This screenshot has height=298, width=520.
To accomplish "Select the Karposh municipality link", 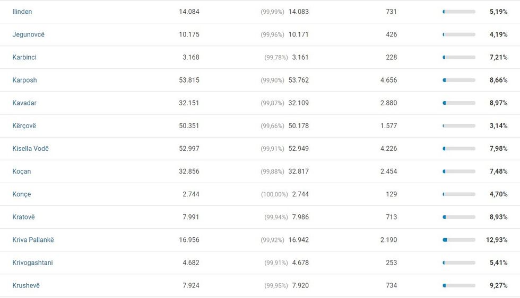I will [25, 80].
